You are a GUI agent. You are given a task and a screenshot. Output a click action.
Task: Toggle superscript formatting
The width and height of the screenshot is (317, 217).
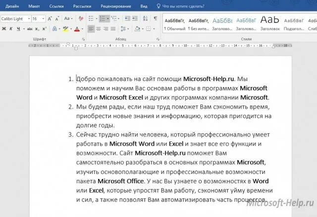pyautogui.click(x=44, y=29)
